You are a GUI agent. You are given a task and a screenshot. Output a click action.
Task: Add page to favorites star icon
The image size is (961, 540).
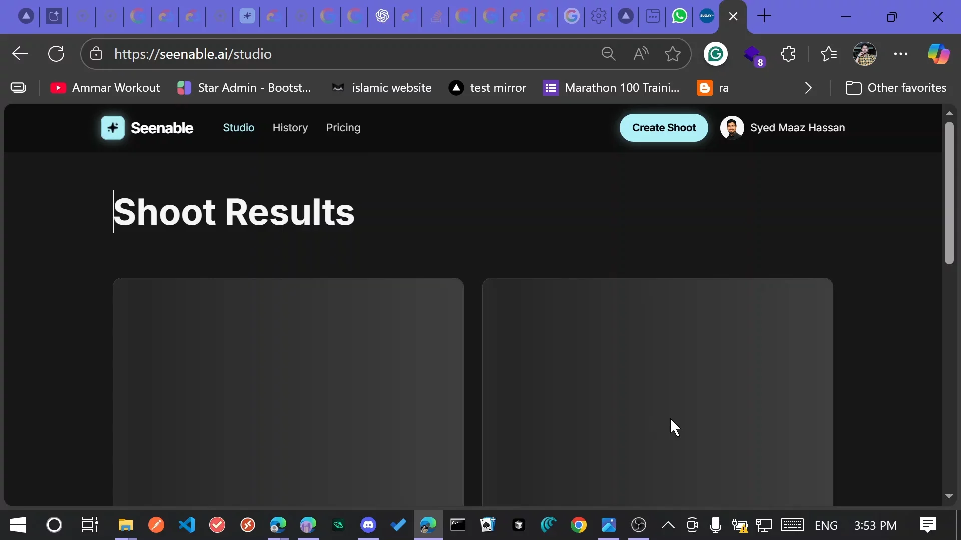(673, 54)
